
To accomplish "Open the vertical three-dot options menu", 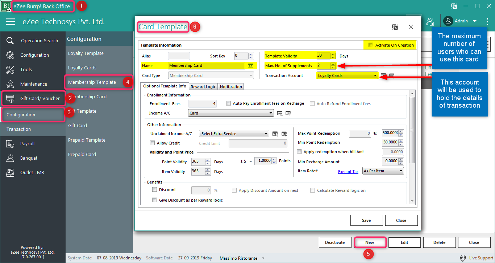I will tap(487, 21).
